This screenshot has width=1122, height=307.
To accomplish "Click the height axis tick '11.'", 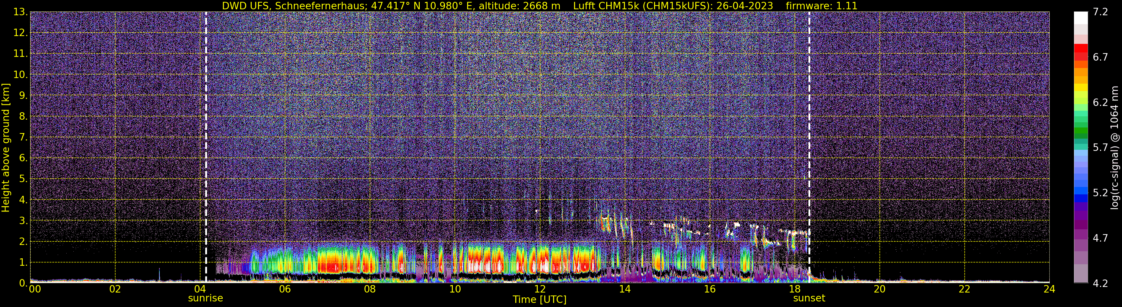I will click(20, 54).
